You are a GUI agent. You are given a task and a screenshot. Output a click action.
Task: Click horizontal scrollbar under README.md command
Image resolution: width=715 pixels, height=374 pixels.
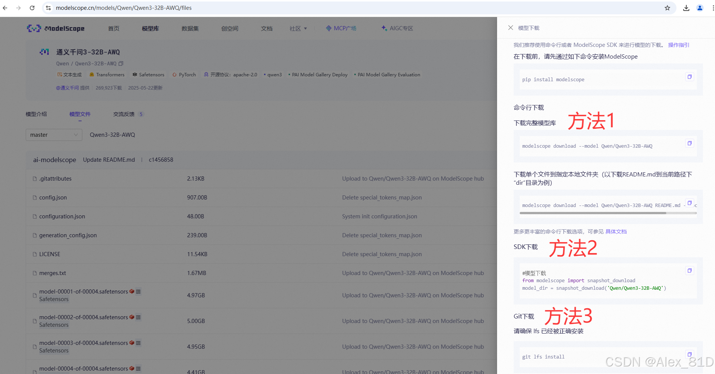pyautogui.click(x=593, y=213)
